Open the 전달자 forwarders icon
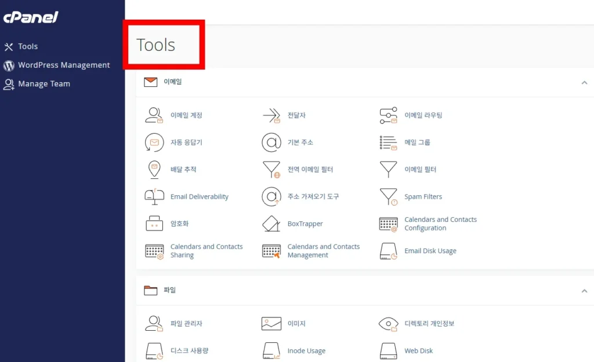Image resolution: width=594 pixels, height=362 pixels. (271, 115)
